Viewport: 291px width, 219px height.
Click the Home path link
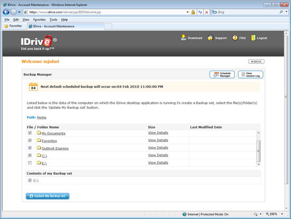pyautogui.click(x=42, y=117)
